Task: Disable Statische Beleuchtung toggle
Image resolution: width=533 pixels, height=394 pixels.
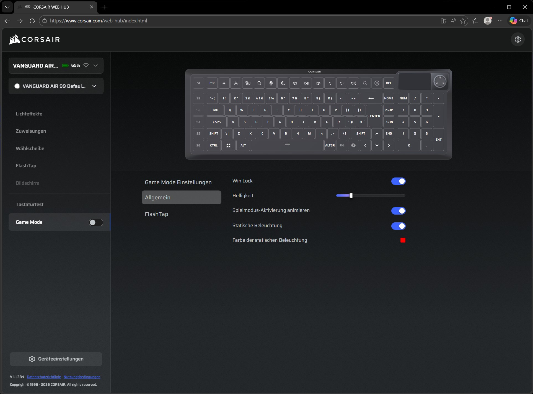Action: (x=398, y=226)
